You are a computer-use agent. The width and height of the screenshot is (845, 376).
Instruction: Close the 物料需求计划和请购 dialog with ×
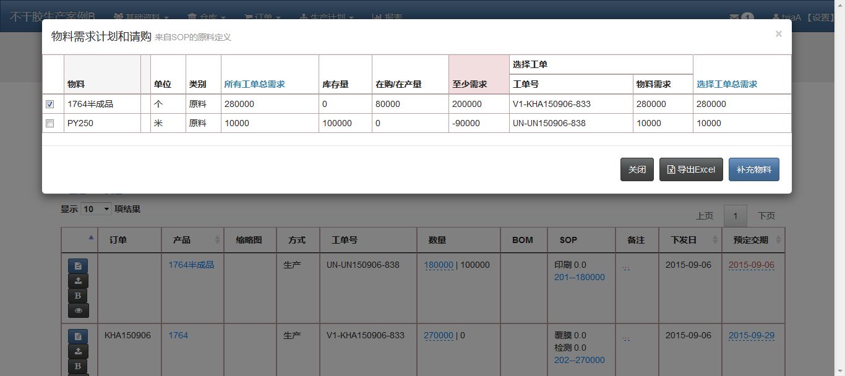click(778, 34)
